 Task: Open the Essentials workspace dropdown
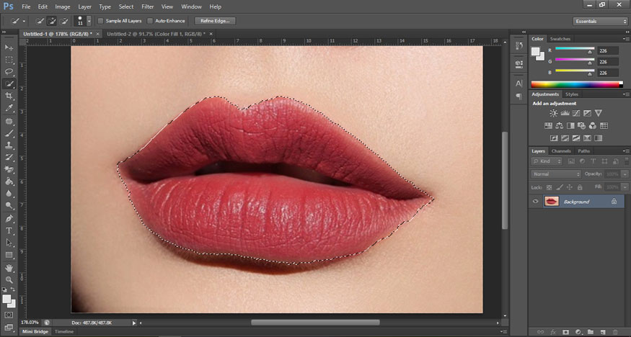pos(600,21)
